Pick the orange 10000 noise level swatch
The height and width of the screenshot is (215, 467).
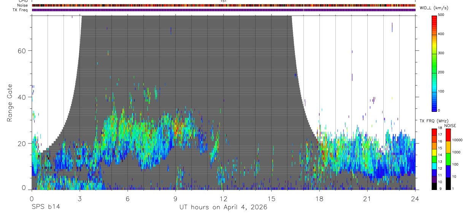(448, 147)
